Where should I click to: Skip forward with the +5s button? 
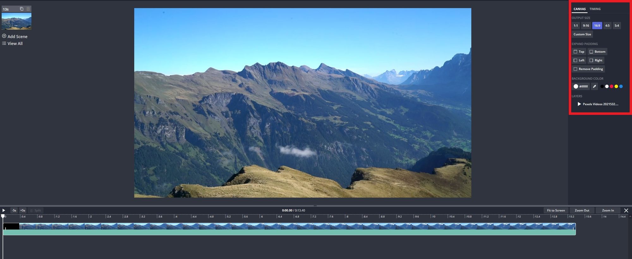point(23,210)
